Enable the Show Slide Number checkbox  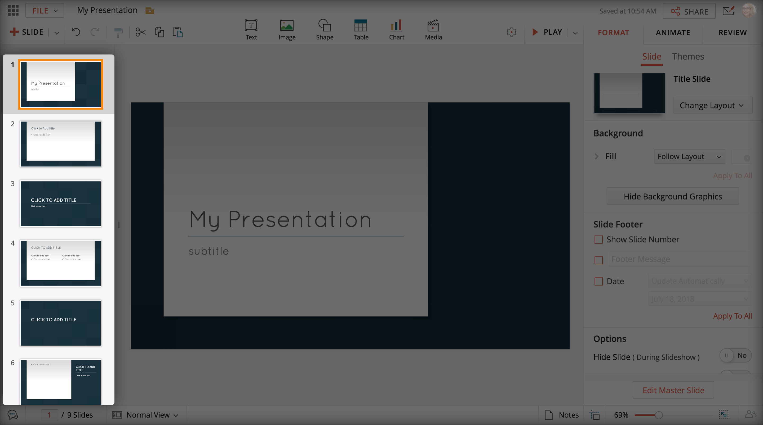click(599, 239)
